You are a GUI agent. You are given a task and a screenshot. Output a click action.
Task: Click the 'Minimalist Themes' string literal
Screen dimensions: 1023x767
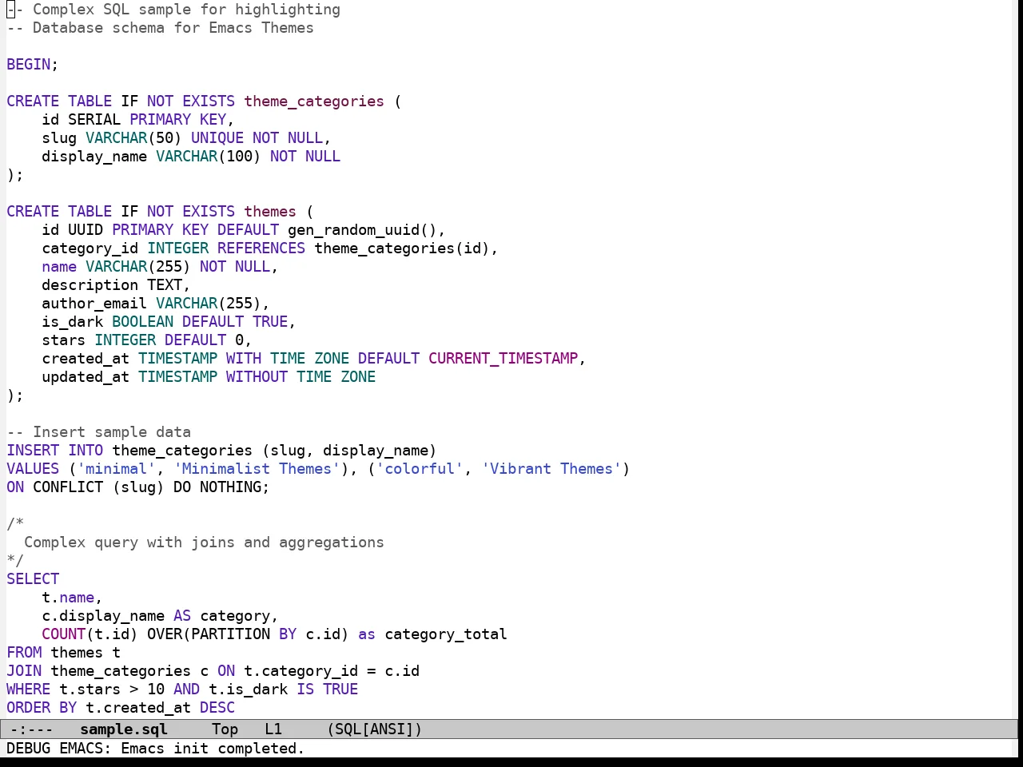tap(257, 469)
